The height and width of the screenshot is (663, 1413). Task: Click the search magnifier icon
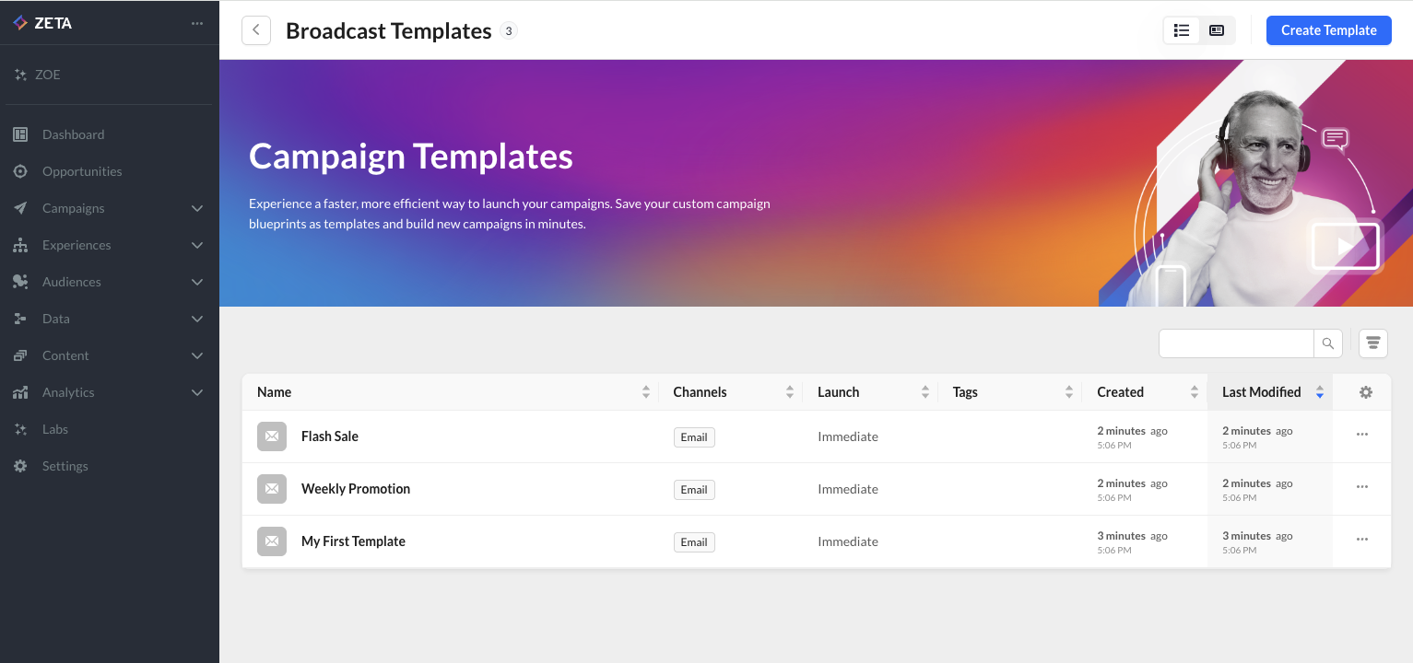coord(1327,343)
